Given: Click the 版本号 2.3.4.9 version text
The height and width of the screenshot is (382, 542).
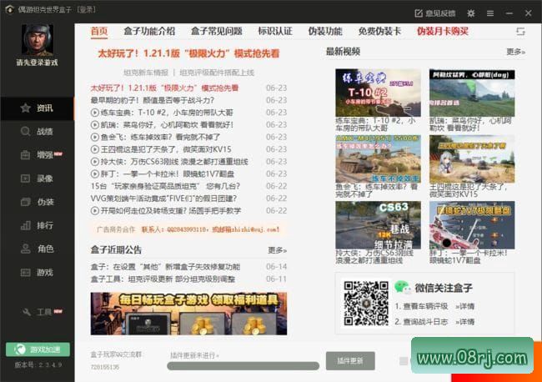Looking at the screenshot, I should 38,365.
